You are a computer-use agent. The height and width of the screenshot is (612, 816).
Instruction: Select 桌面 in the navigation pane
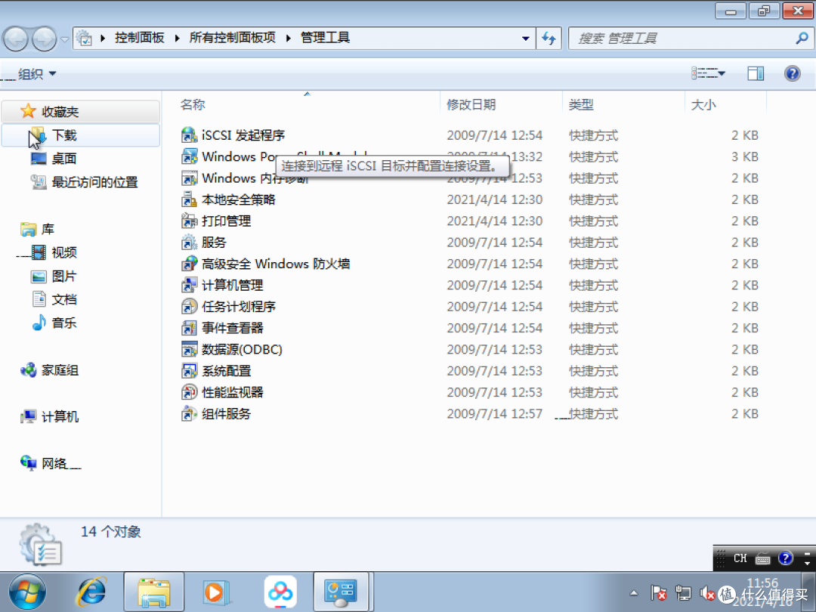[x=64, y=158]
